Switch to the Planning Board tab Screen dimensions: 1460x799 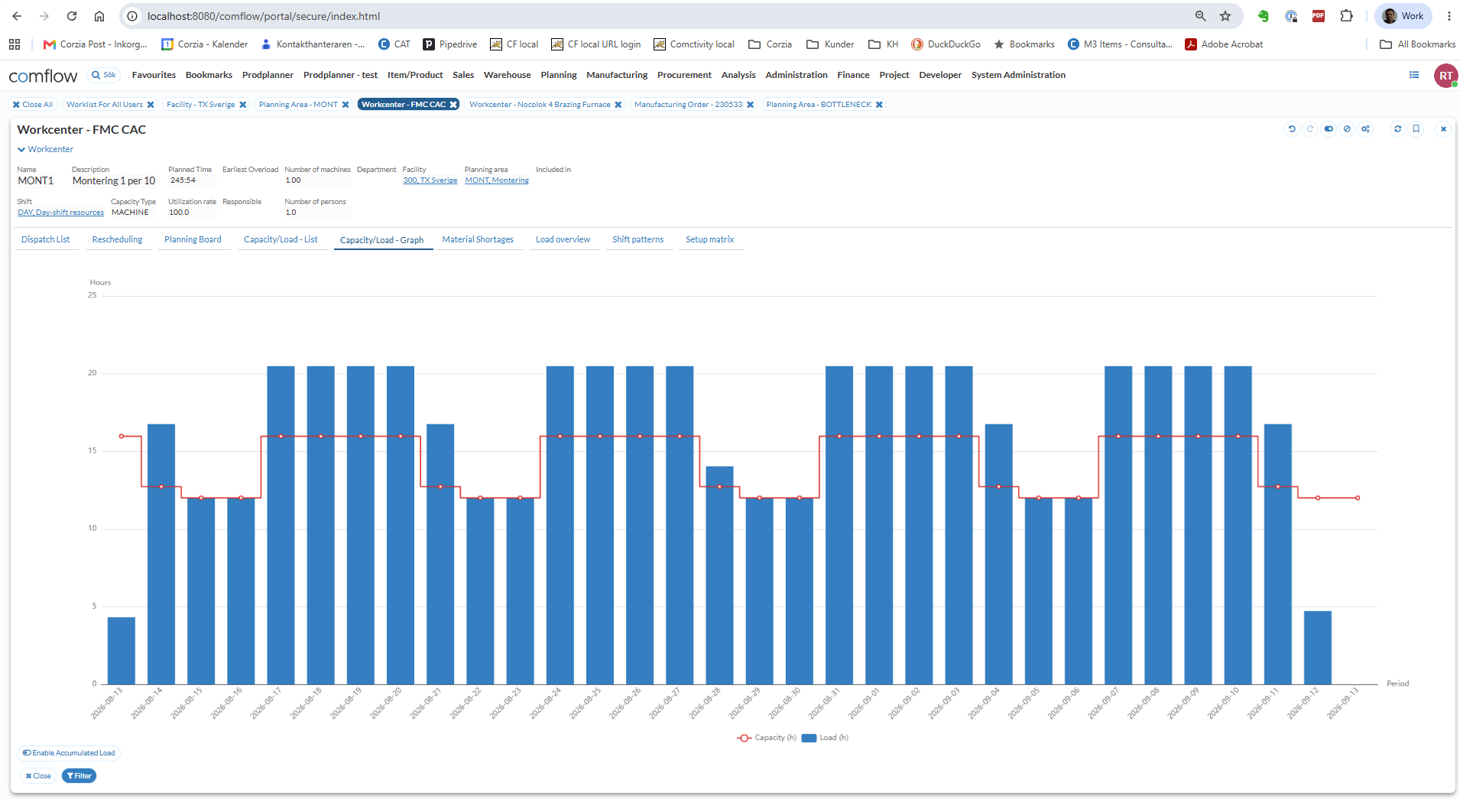point(193,240)
